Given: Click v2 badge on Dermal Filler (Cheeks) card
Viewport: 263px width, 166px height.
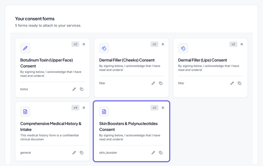Looking at the screenshot, I should click(x=154, y=44).
